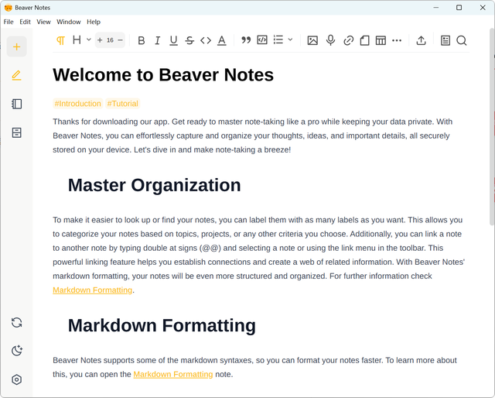Toggle underline formatting
This screenshot has width=495, height=398.
click(x=173, y=40)
